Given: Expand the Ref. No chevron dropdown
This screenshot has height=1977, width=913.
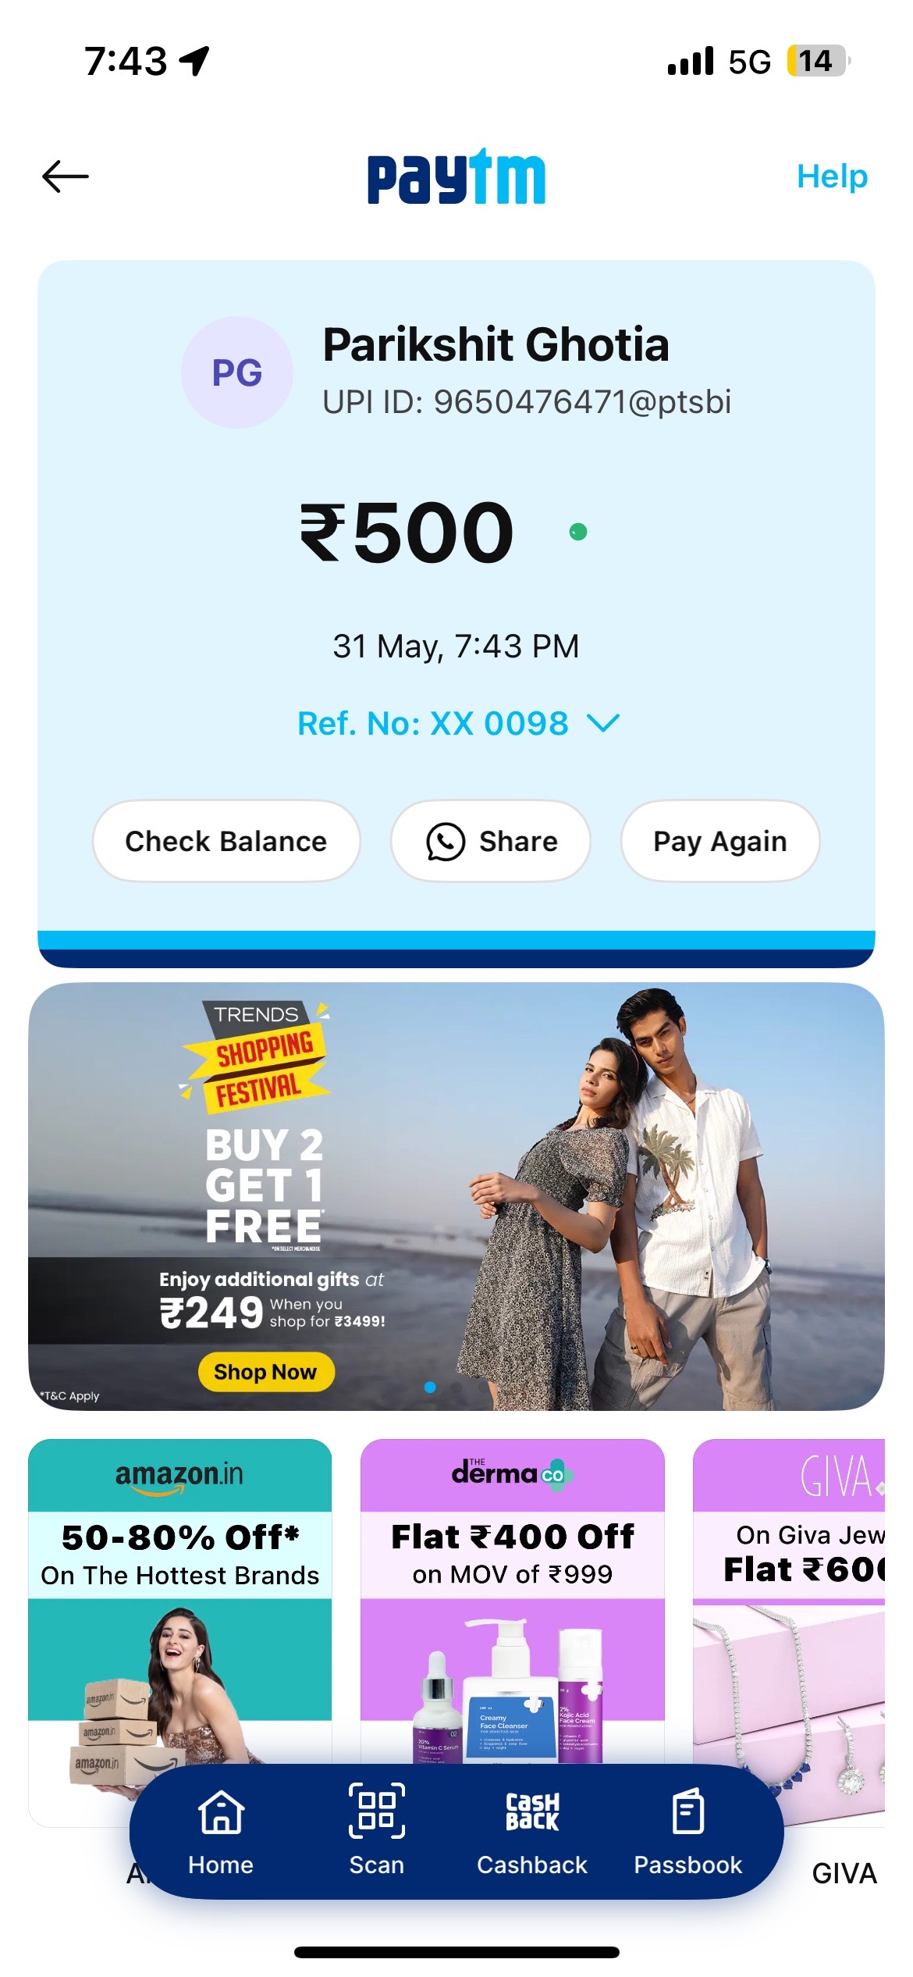Looking at the screenshot, I should [x=603, y=723].
